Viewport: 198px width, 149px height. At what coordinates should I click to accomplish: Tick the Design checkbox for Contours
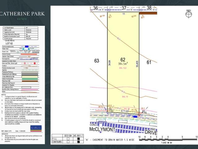[68, 142]
